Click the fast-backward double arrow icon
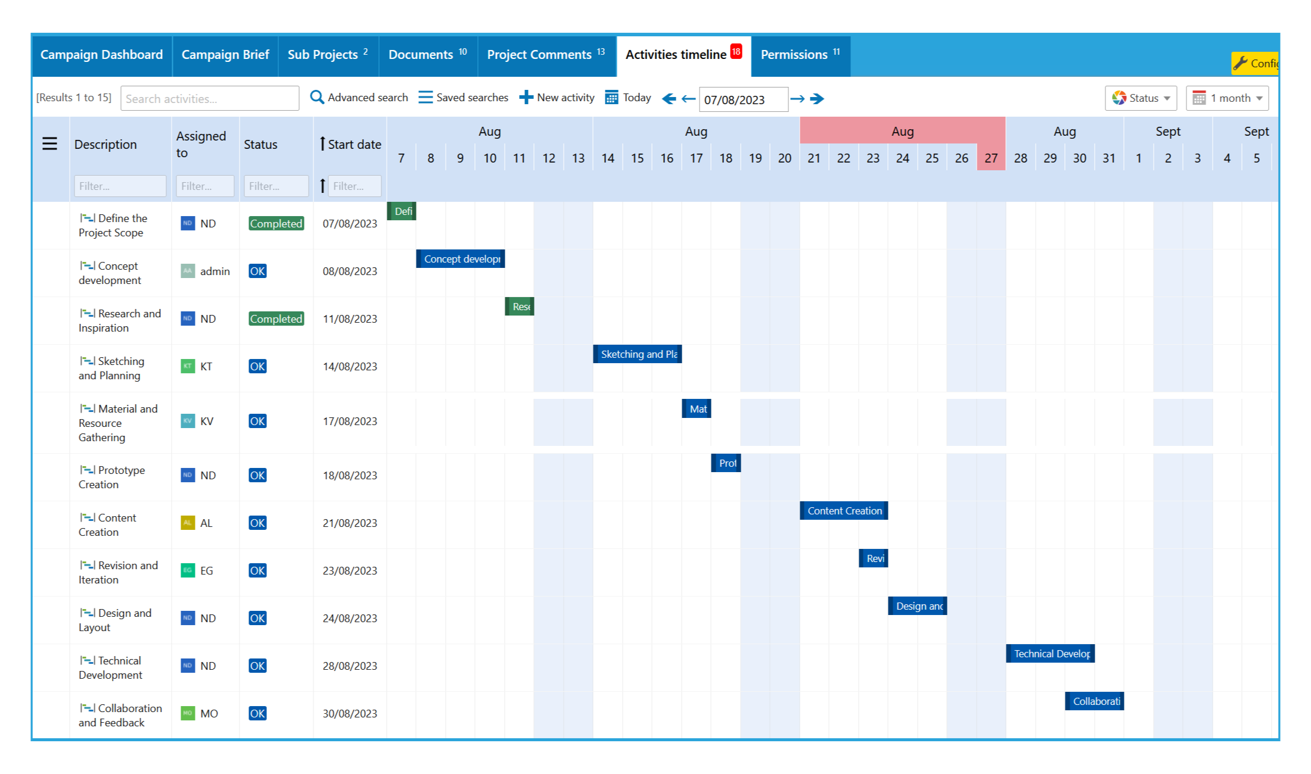 click(x=670, y=99)
